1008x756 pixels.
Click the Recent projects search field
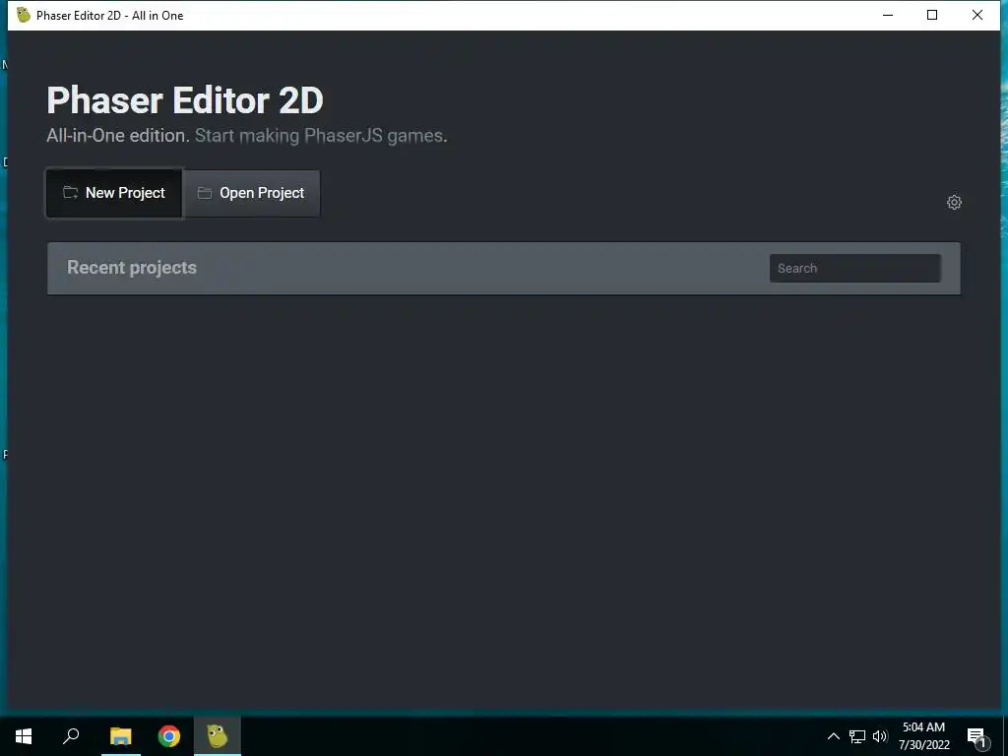(x=855, y=268)
